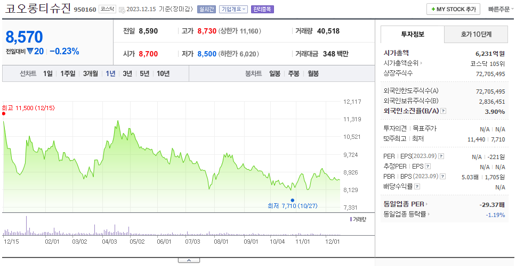The image size is (516, 266).
Task: Select the 3개월 line chart period
Action: point(91,73)
